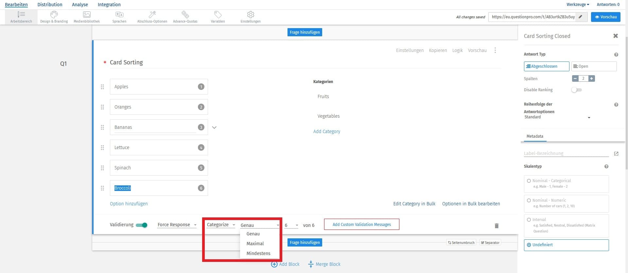Click the Seitenumbruch button

[x=461, y=243]
